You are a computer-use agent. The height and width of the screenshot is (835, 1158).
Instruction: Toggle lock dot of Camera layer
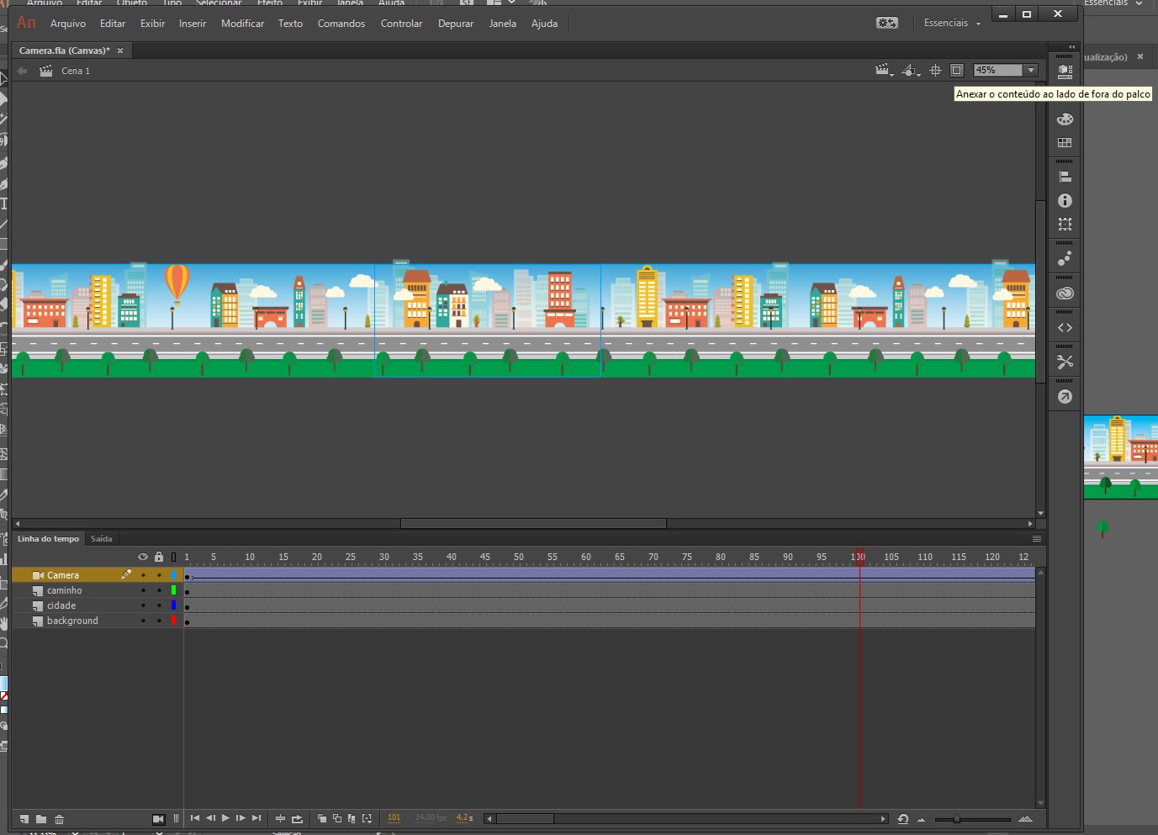pos(159,575)
